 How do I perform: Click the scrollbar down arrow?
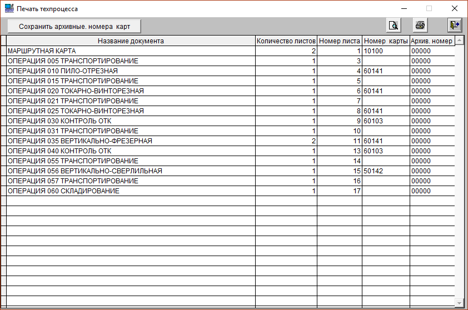pyautogui.click(x=459, y=302)
